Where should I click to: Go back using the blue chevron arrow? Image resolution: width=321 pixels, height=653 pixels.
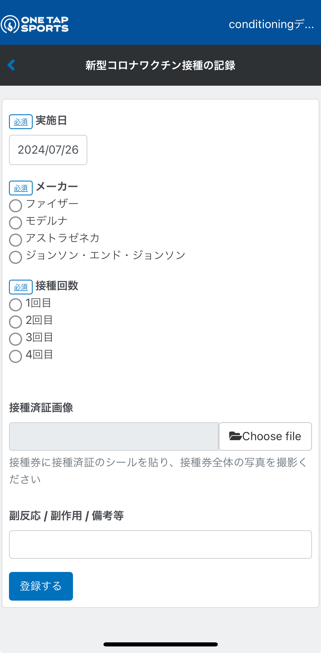(11, 65)
